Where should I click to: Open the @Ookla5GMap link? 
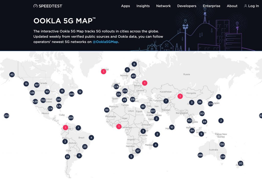click(105, 42)
